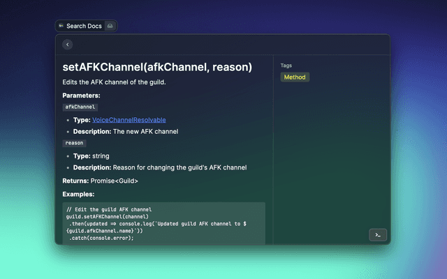This screenshot has height=279, width=447.
Task: Click the afkChannel parameter code badge
Action: pos(80,107)
